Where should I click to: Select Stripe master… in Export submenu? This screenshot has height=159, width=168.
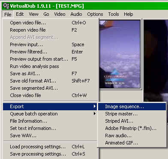point(132,114)
